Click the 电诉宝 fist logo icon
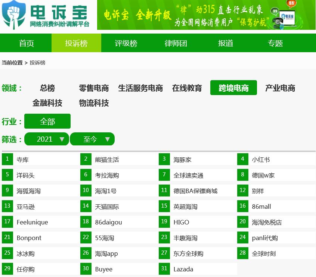316x277 pixels. point(12,16)
